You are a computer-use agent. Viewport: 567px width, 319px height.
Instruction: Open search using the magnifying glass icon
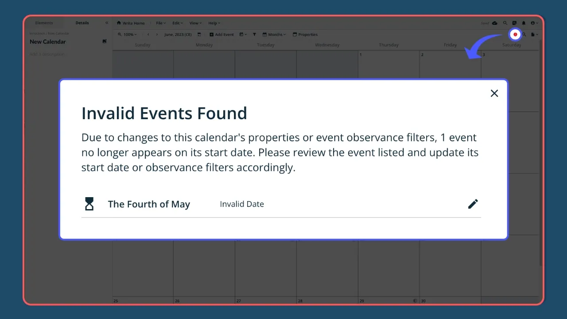pos(505,23)
